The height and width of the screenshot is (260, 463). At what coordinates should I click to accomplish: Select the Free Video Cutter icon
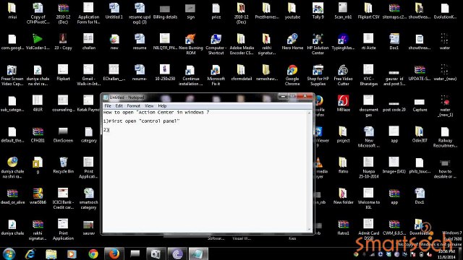(343, 75)
